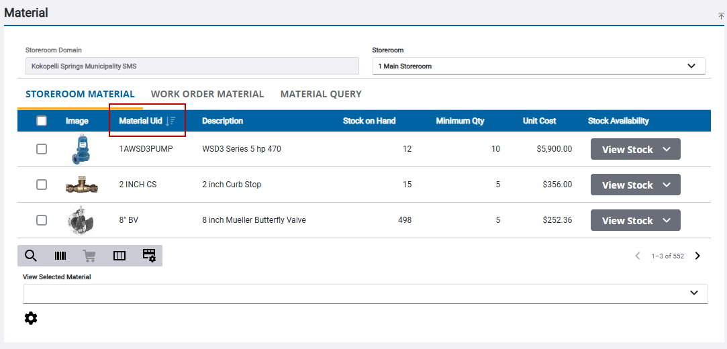The width and height of the screenshot is (727, 349).
Task: Open the column chooser icon
Action: point(119,256)
